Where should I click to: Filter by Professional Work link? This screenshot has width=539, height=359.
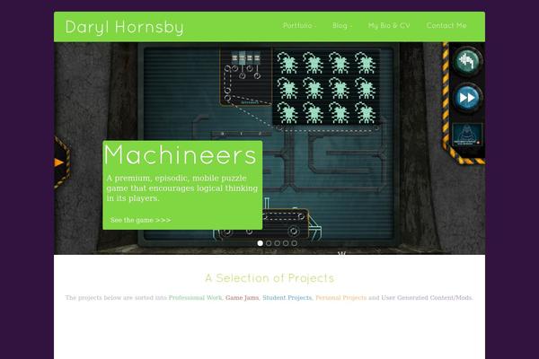[x=195, y=297]
